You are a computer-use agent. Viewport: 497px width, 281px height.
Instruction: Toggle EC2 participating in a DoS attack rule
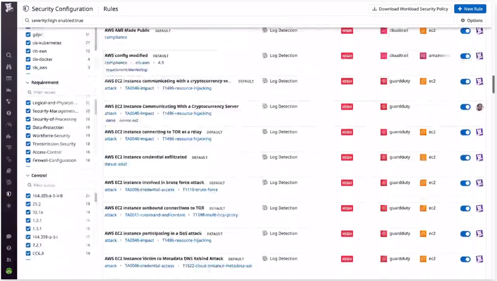[x=465, y=234]
